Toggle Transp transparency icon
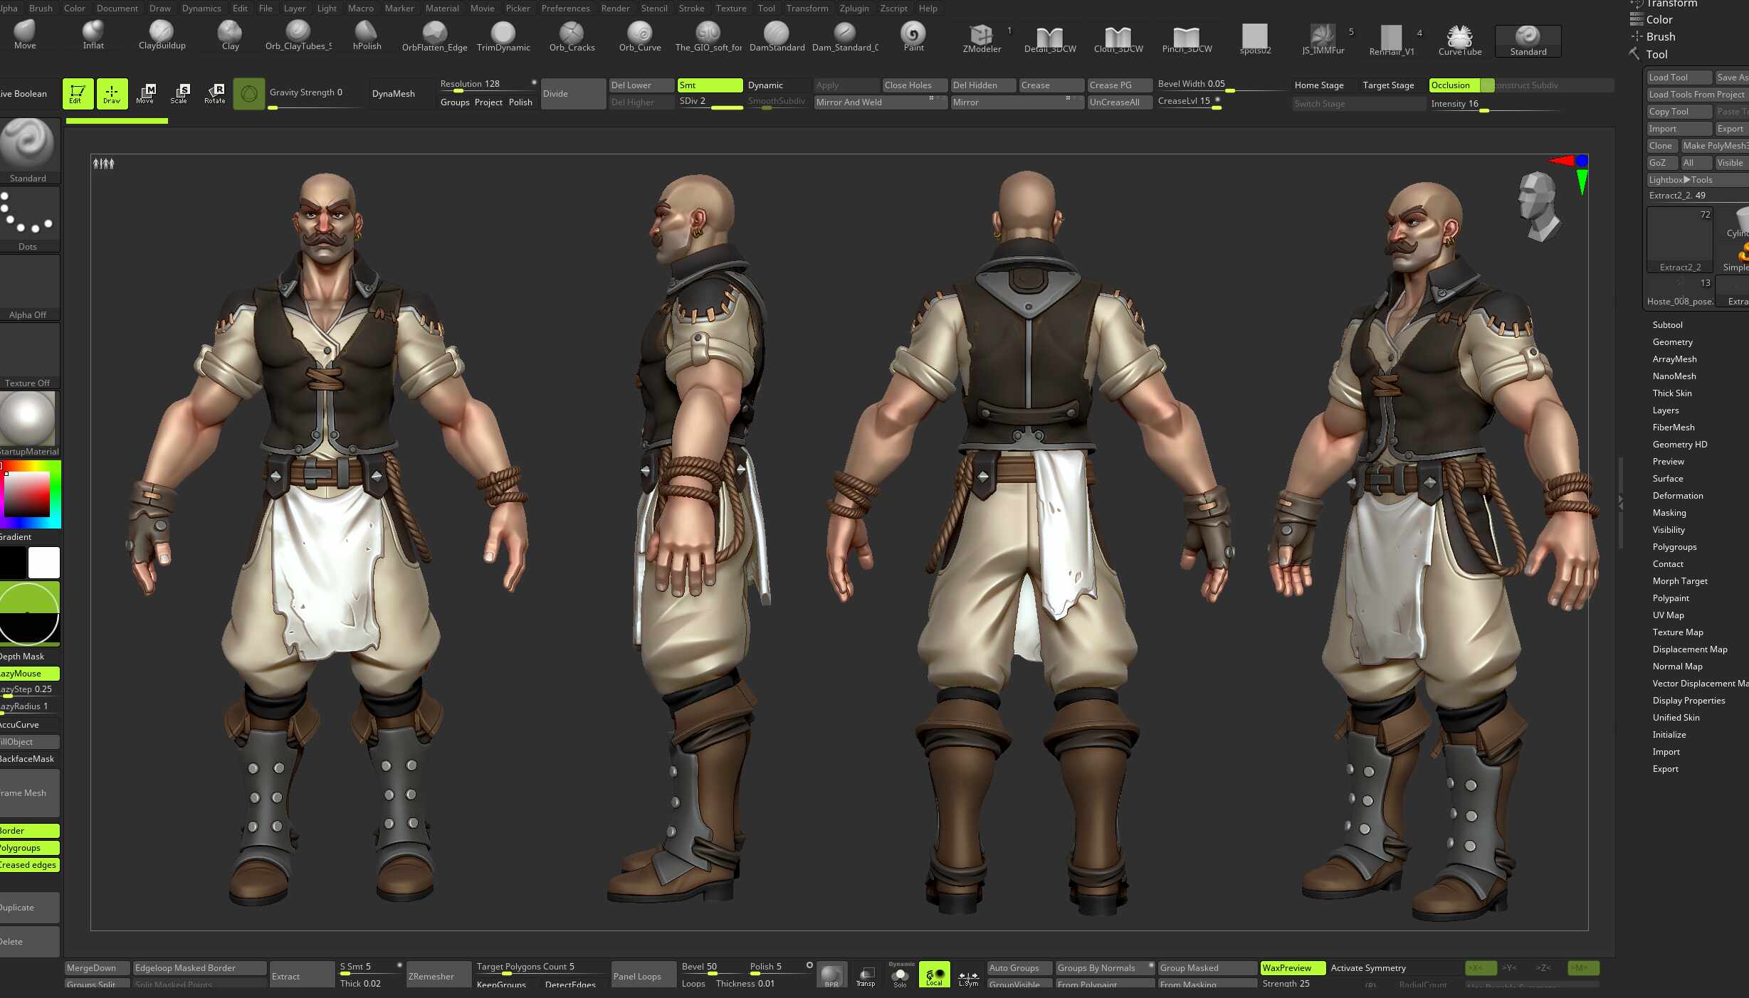The height and width of the screenshot is (998, 1749). pyautogui.click(x=866, y=975)
